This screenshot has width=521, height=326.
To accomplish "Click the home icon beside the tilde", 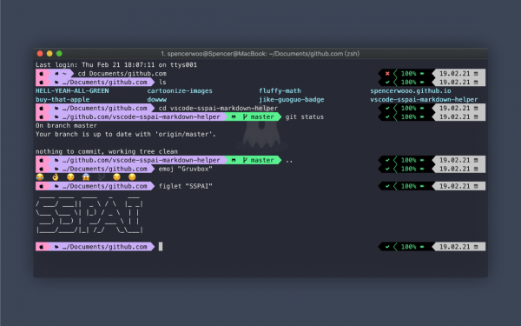I will (56, 74).
